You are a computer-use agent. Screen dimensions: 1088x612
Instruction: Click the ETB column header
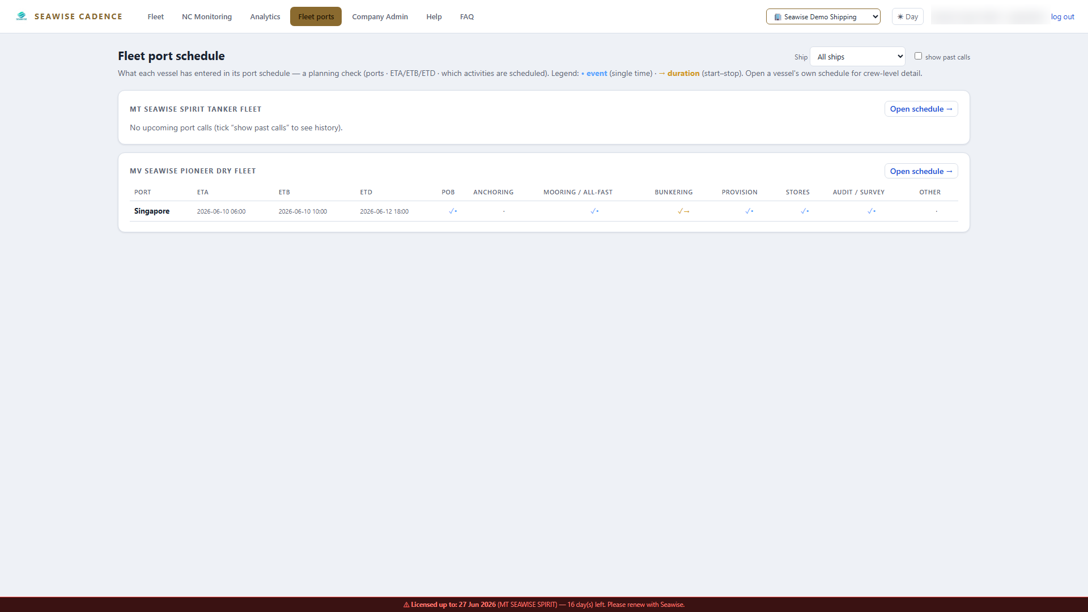click(284, 192)
